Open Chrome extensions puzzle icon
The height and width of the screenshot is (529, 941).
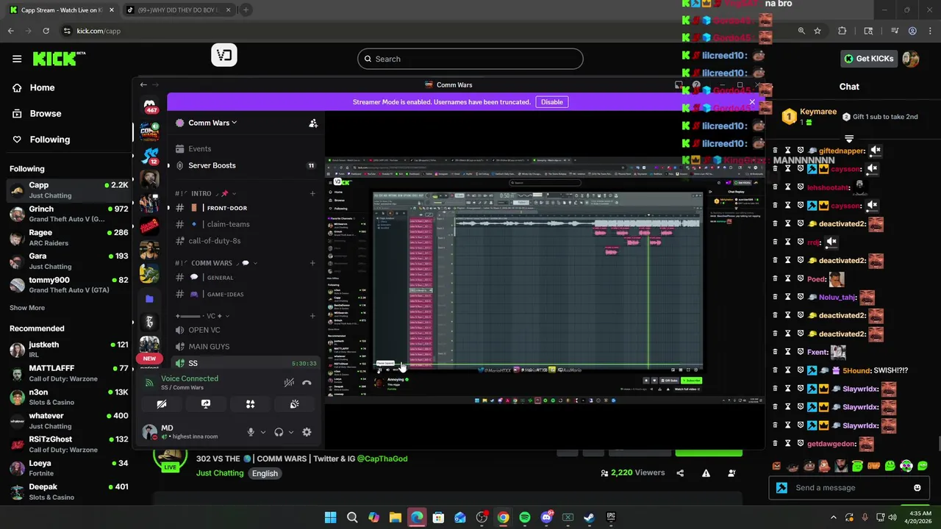click(x=842, y=31)
